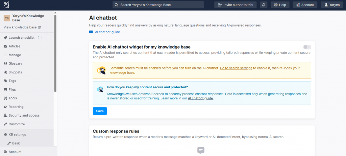Toggle Enable AI chatbot widget switch

307,47
